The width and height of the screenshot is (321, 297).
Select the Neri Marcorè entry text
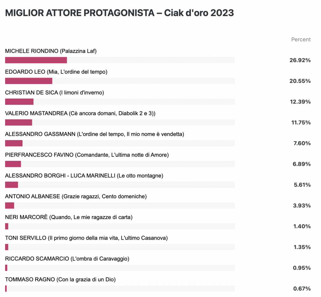69,217
